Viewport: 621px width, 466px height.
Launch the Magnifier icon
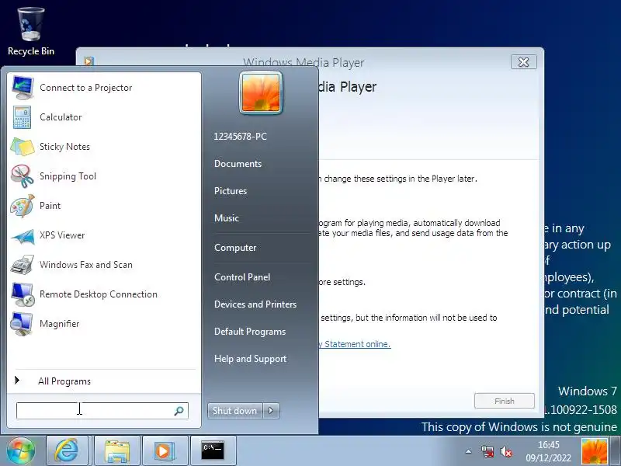[22, 324]
